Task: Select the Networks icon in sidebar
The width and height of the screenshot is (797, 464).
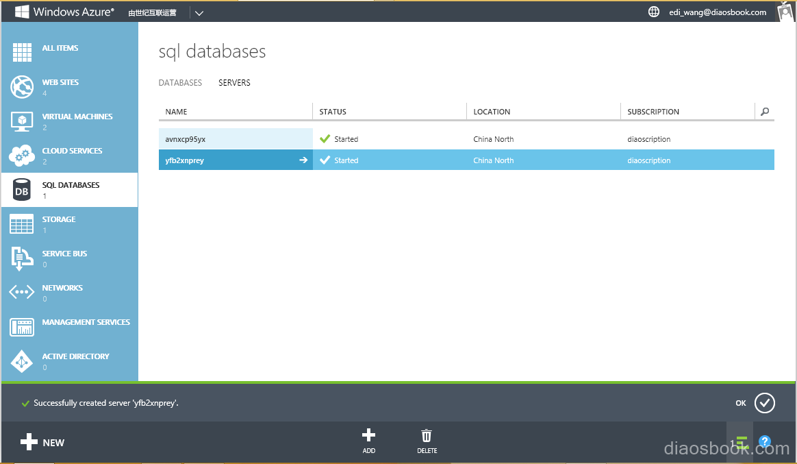Action: [22, 293]
